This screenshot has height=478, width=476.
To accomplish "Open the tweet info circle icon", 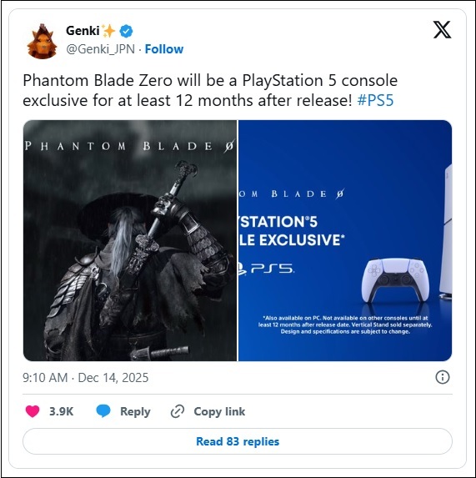I will coord(442,377).
